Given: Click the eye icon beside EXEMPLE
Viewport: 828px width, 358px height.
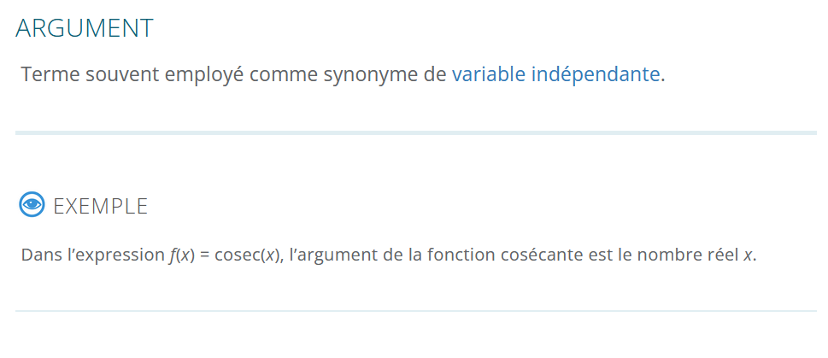Looking at the screenshot, I should pos(32,205).
